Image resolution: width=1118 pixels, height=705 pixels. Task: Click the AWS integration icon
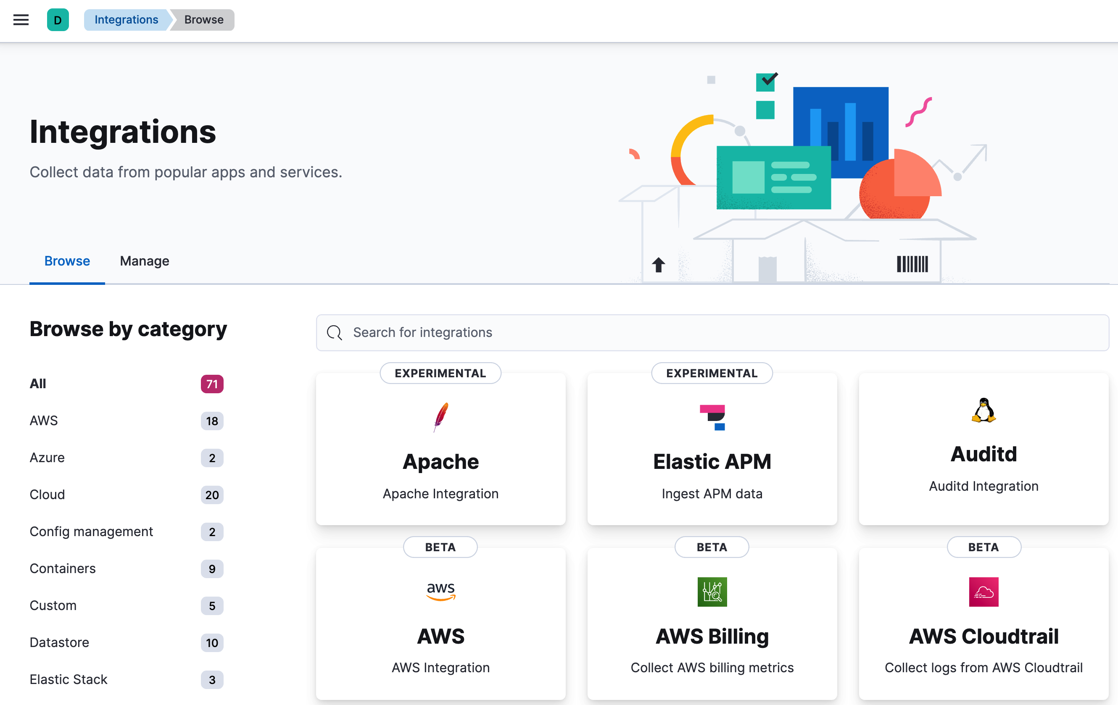[440, 590]
